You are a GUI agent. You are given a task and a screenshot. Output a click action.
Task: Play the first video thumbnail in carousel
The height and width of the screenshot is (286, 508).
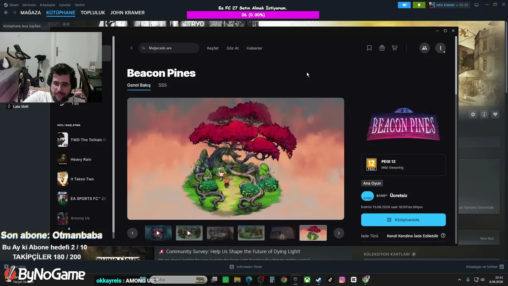(158, 233)
